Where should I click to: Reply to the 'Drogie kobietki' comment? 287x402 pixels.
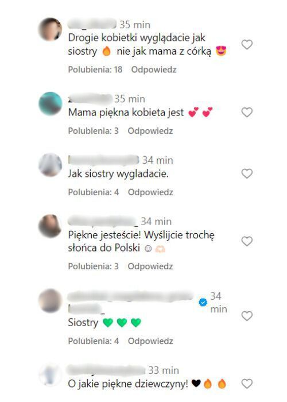pos(154,69)
